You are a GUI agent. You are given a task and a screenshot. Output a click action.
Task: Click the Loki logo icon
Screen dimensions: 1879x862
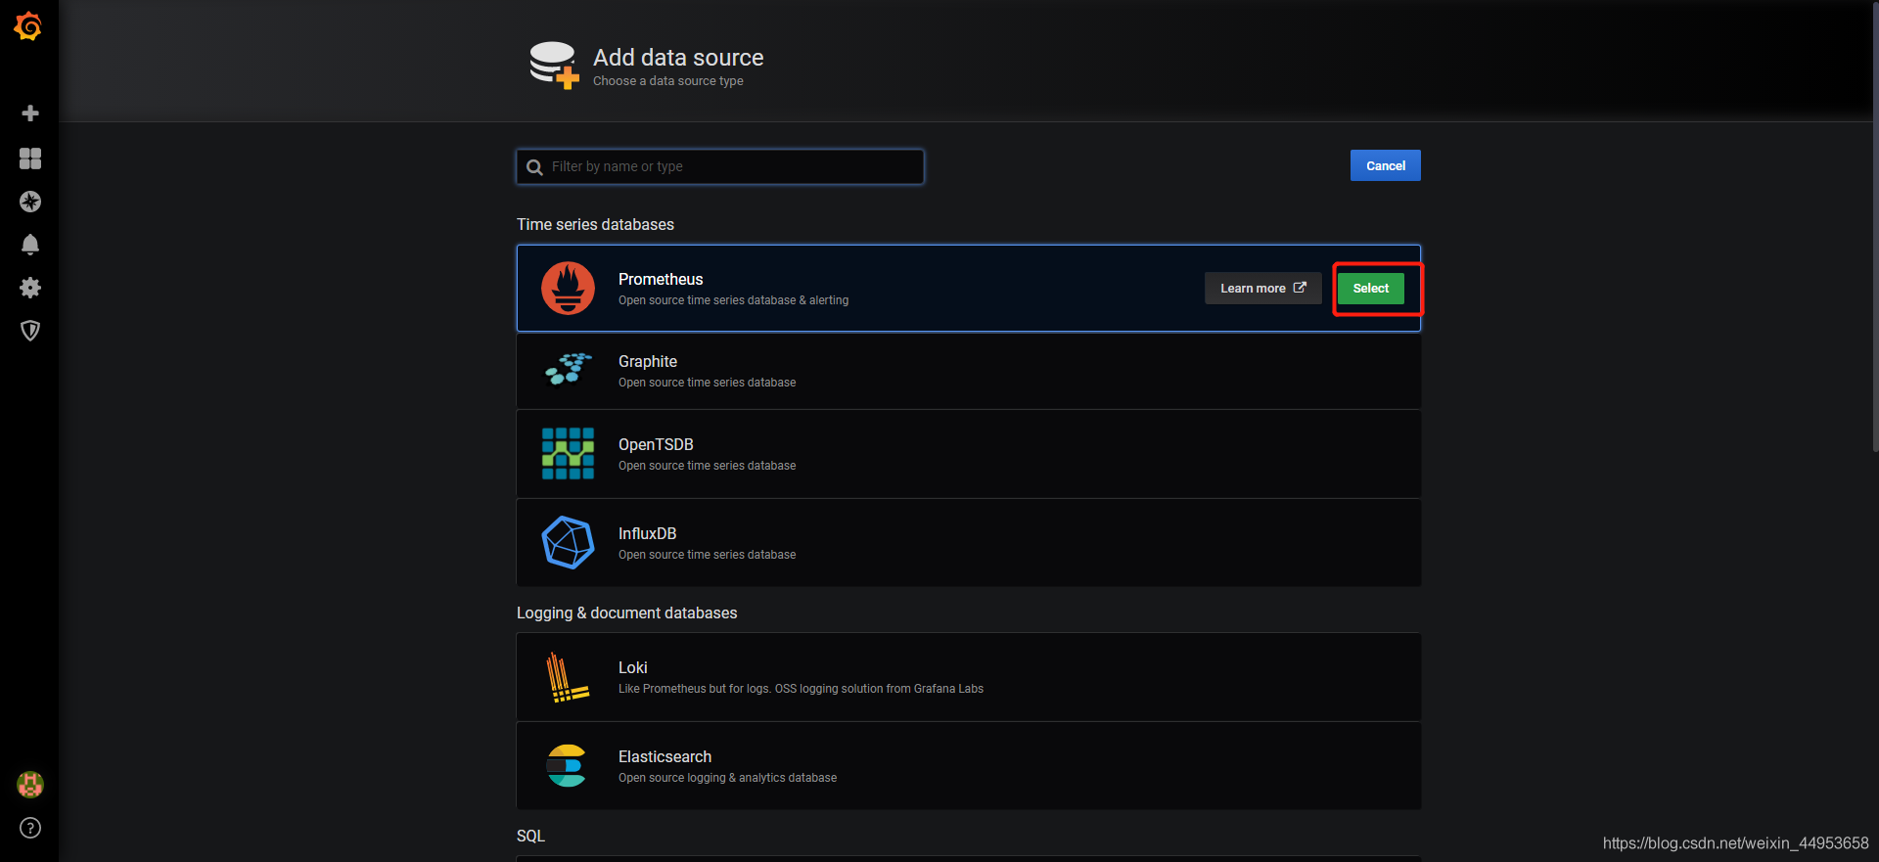568,677
